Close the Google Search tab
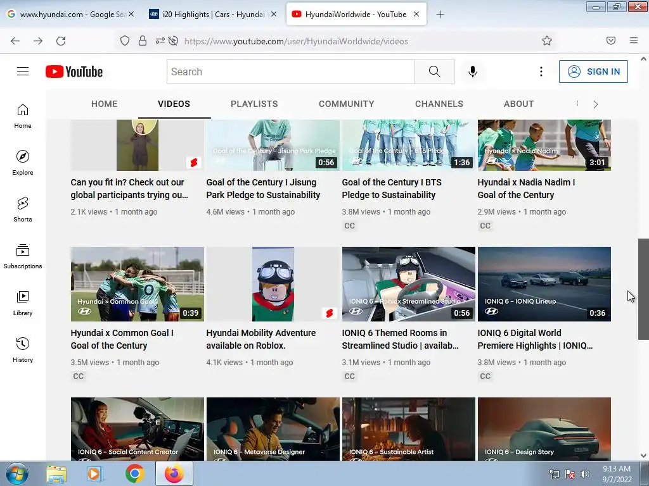 click(x=131, y=14)
